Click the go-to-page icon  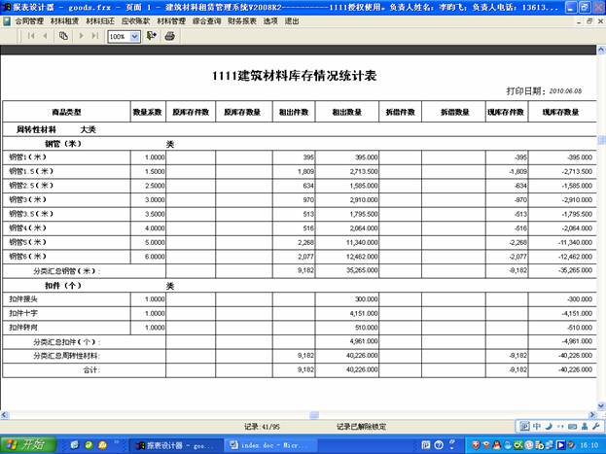63,36
